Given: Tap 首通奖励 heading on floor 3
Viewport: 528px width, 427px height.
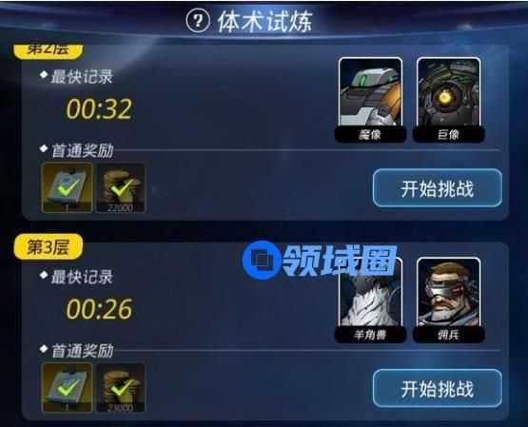Looking at the screenshot, I should point(82,351).
